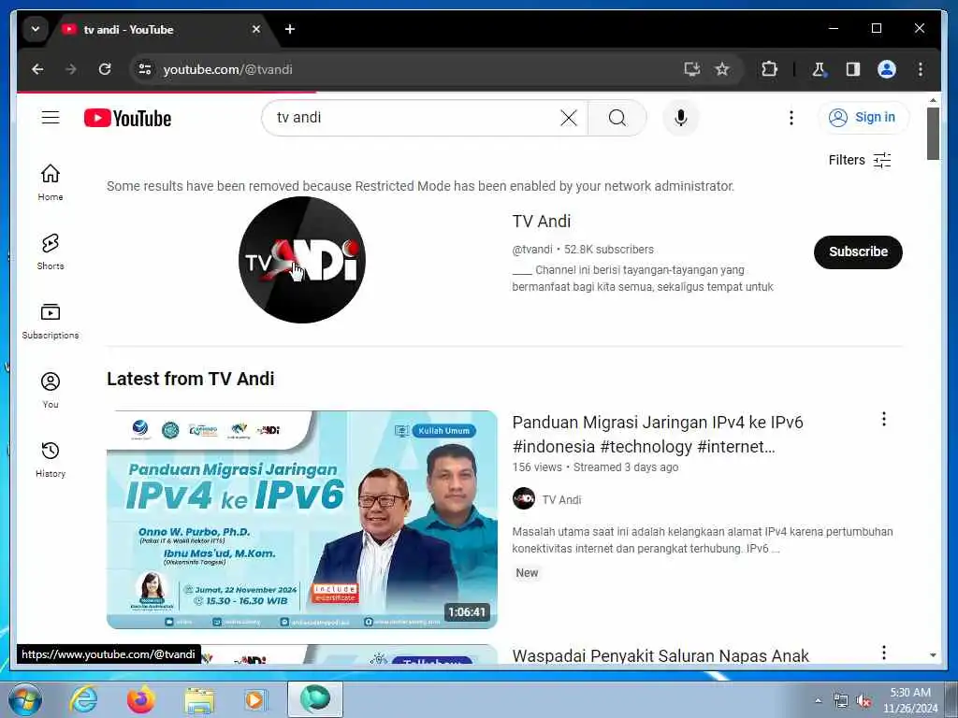Open the Filters options
This screenshot has width=958, height=718.
(860, 160)
